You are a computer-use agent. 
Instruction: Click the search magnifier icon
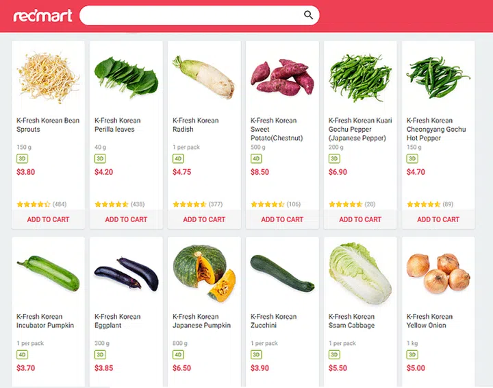[309, 15]
